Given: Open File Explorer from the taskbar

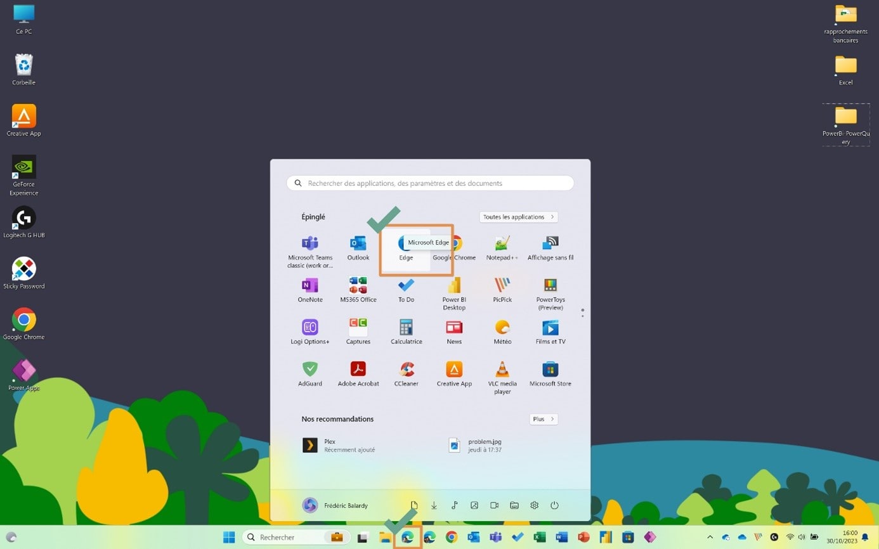Looking at the screenshot, I should [385, 538].
